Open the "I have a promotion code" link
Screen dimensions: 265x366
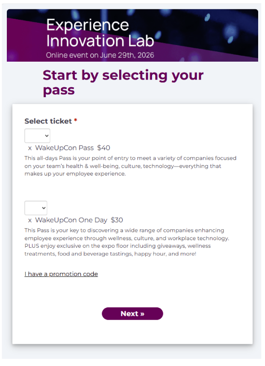point(61,274)
